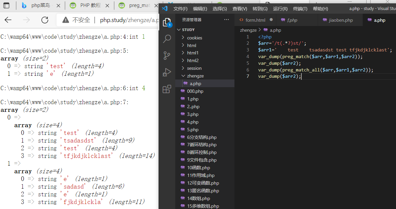
Task: Open the form.html editor tab
Action: [x=255, y=20]
